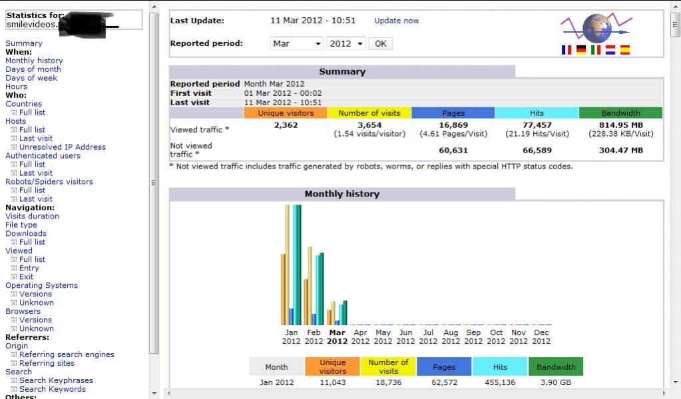Open the Days of week report
Viewport: 681px width, 399px height.
tap(31, 78)
